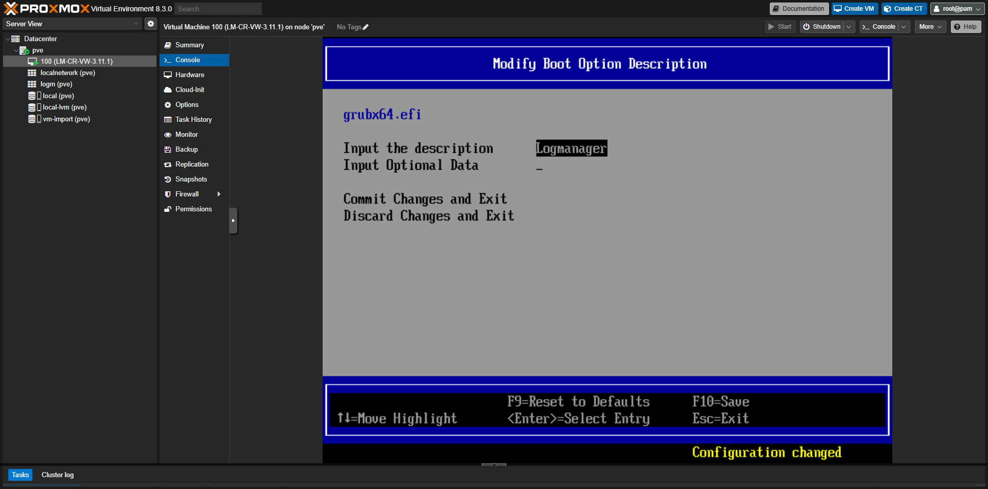Open the Shutdown dropdown arrow
The height and width of the screenshot is (489, 988).
click(848, 26)
